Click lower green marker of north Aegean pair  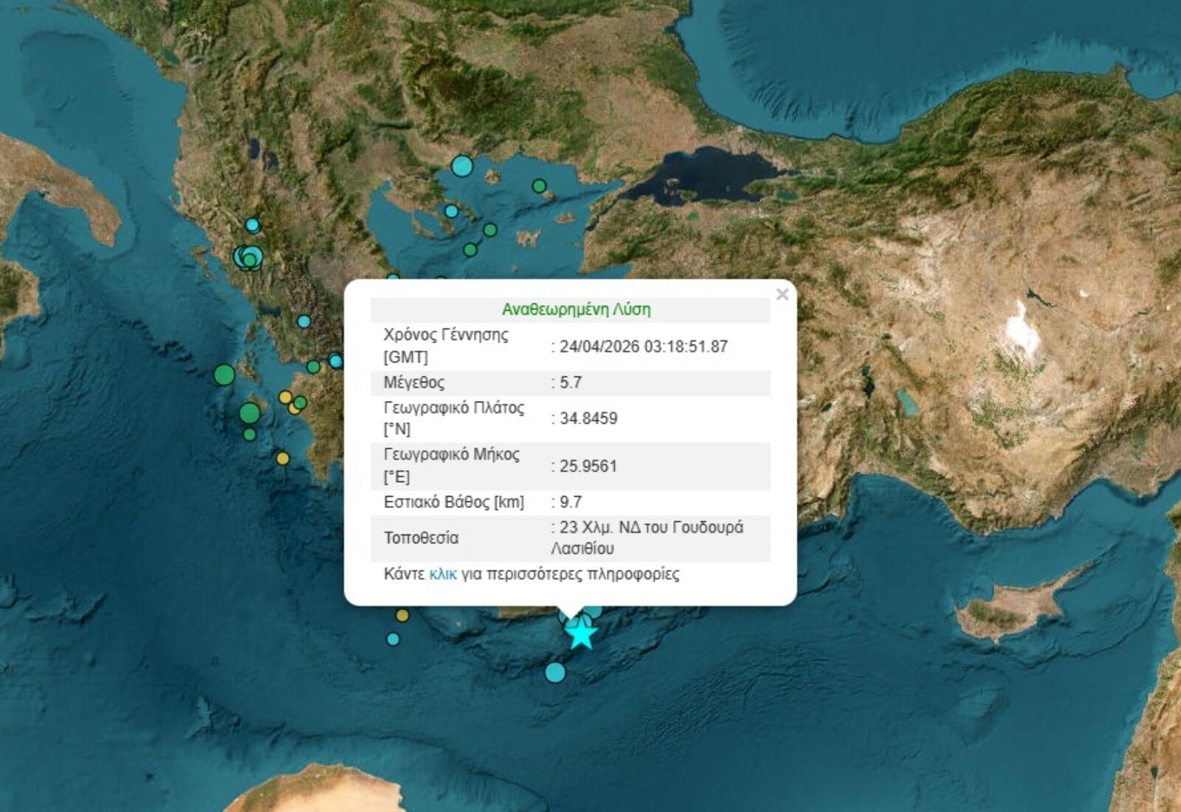470,250
